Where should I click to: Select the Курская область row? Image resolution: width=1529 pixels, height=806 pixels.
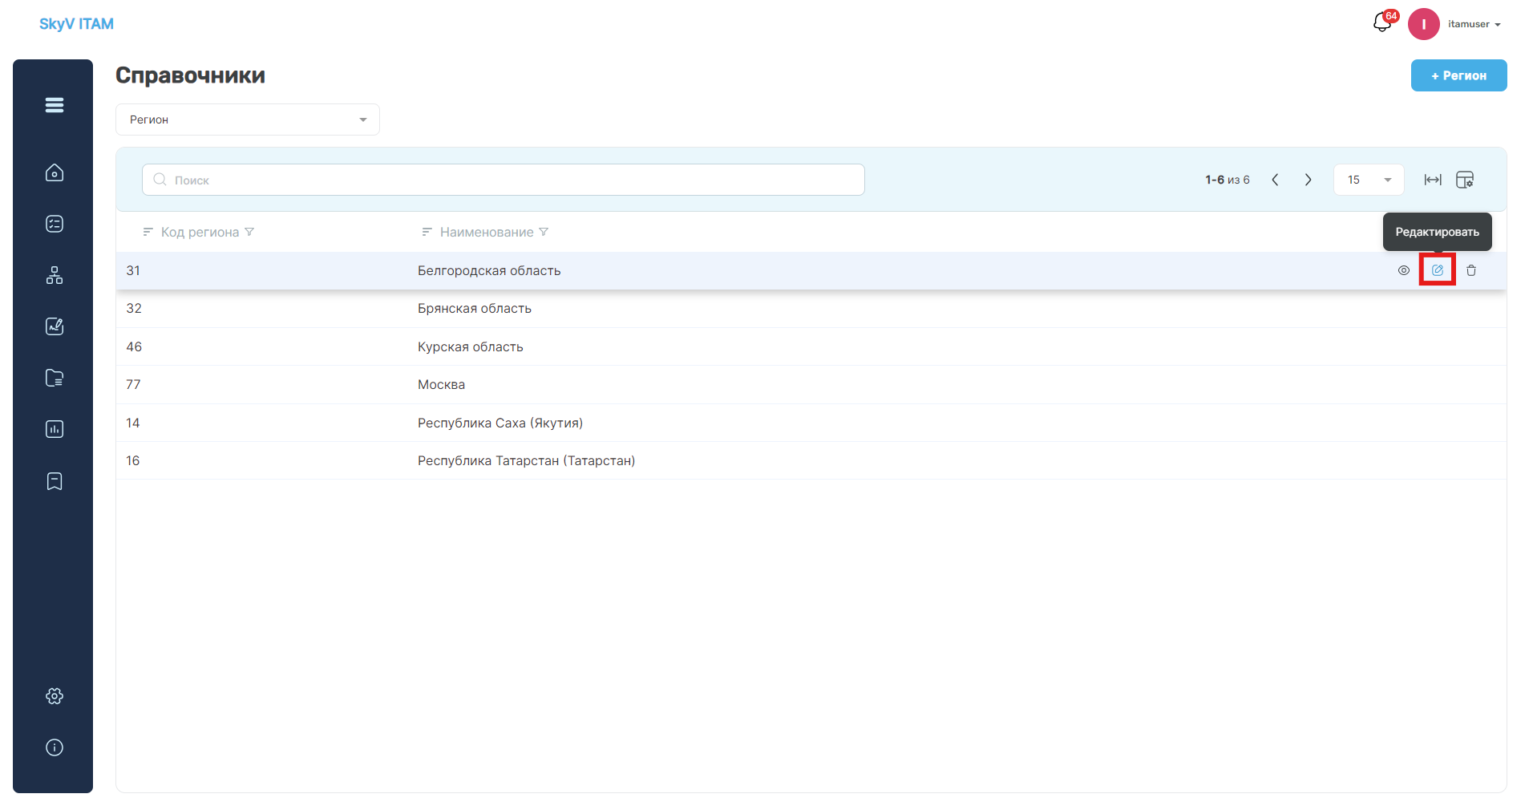pos(811,346)
